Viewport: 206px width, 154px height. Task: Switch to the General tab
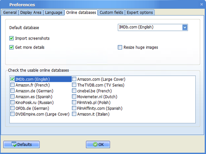[10, 12]
